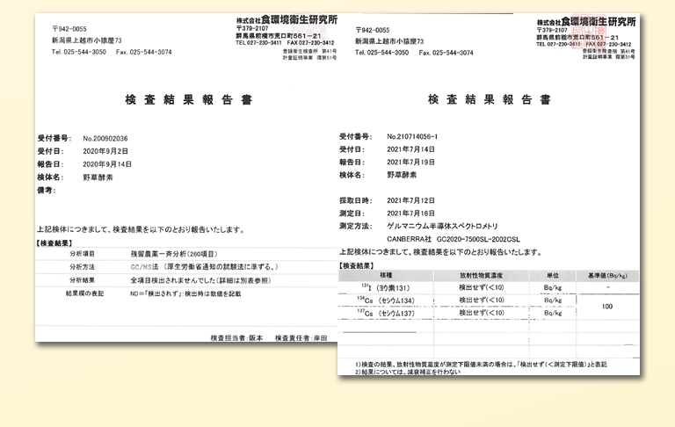Click the sampling date 2021年7月12日
Viewport: 675px width, 427px height.
(x=410, y=200)
